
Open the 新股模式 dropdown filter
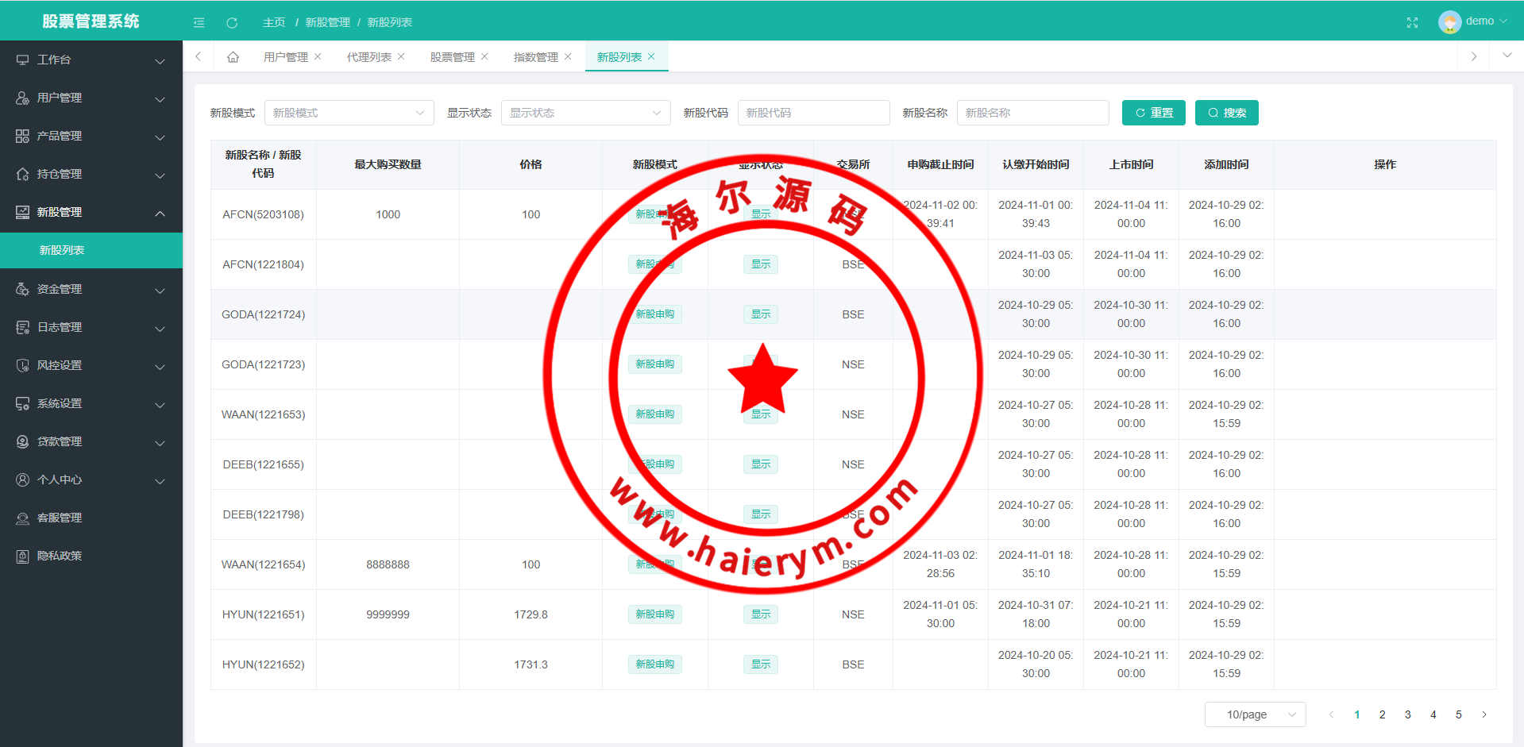[x=349, y=113]
